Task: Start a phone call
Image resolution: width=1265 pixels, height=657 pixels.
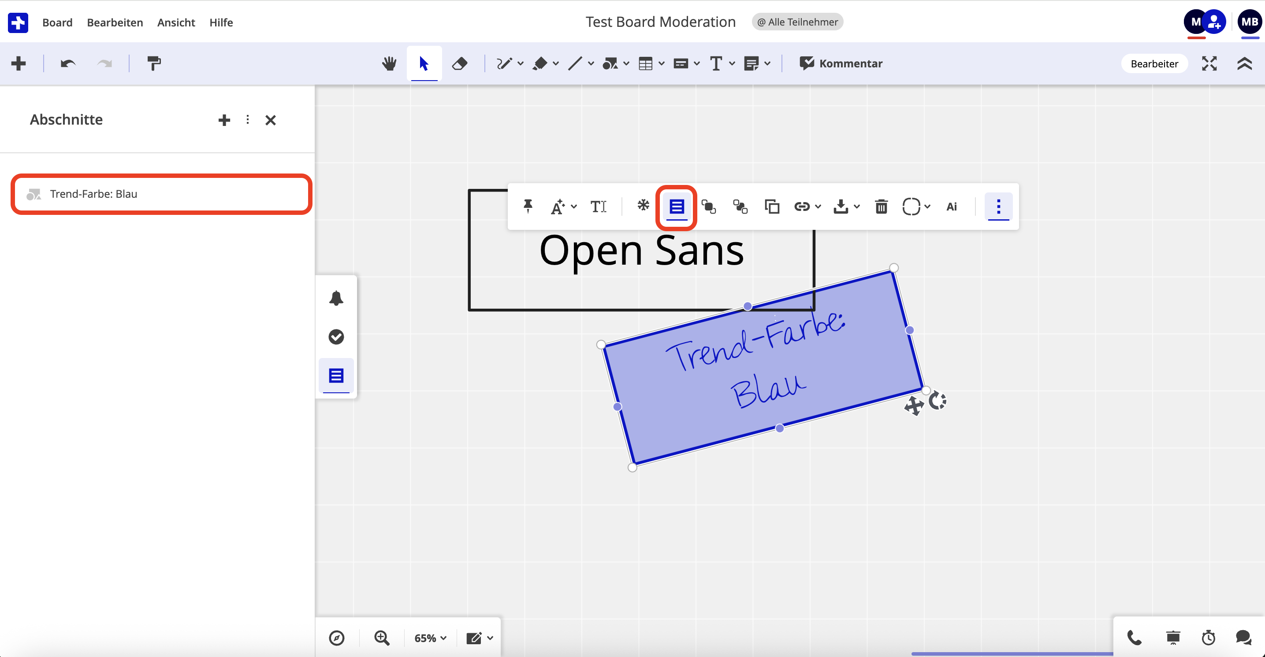Action: pyautogui.click(x=1134, y=637)
